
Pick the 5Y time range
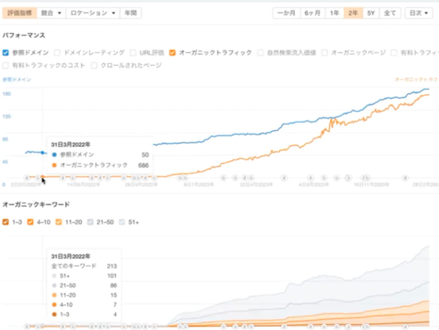click(x=371, y=13)
